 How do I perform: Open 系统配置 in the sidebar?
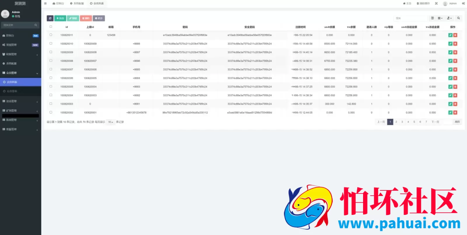click(x=20, y=64)
